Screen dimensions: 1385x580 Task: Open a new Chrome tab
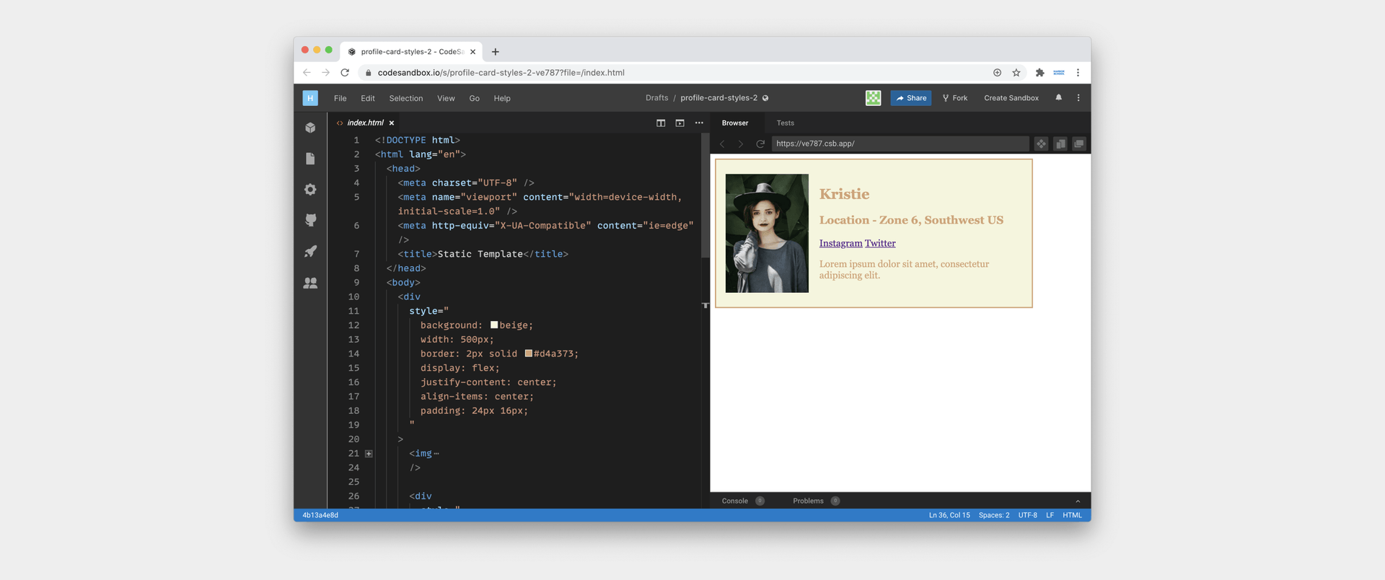click(495, 51)
